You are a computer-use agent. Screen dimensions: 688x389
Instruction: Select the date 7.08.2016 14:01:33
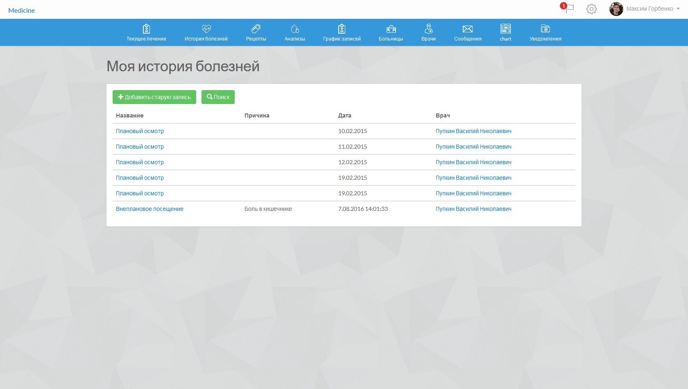click(x=363, y=209)
